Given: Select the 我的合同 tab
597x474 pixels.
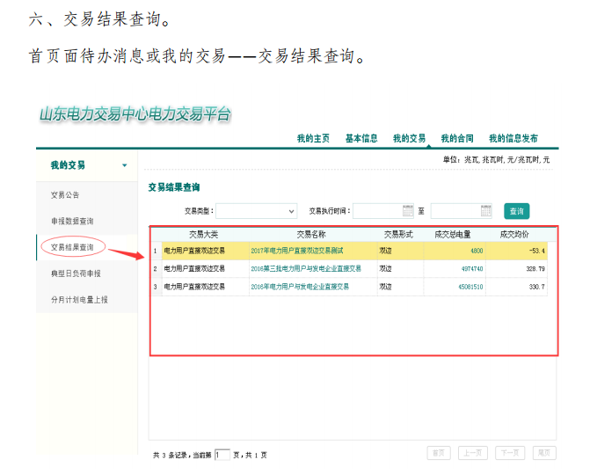Looking at the screenshot, I should [457, 138].
